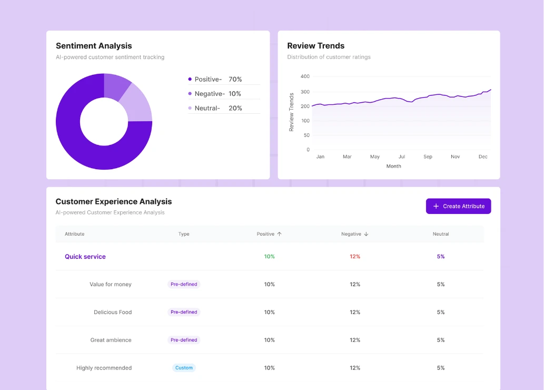Click Pre-defined tag for Delicious Food
The width and height of the screenshot is (544, 390).
[184, 312]
